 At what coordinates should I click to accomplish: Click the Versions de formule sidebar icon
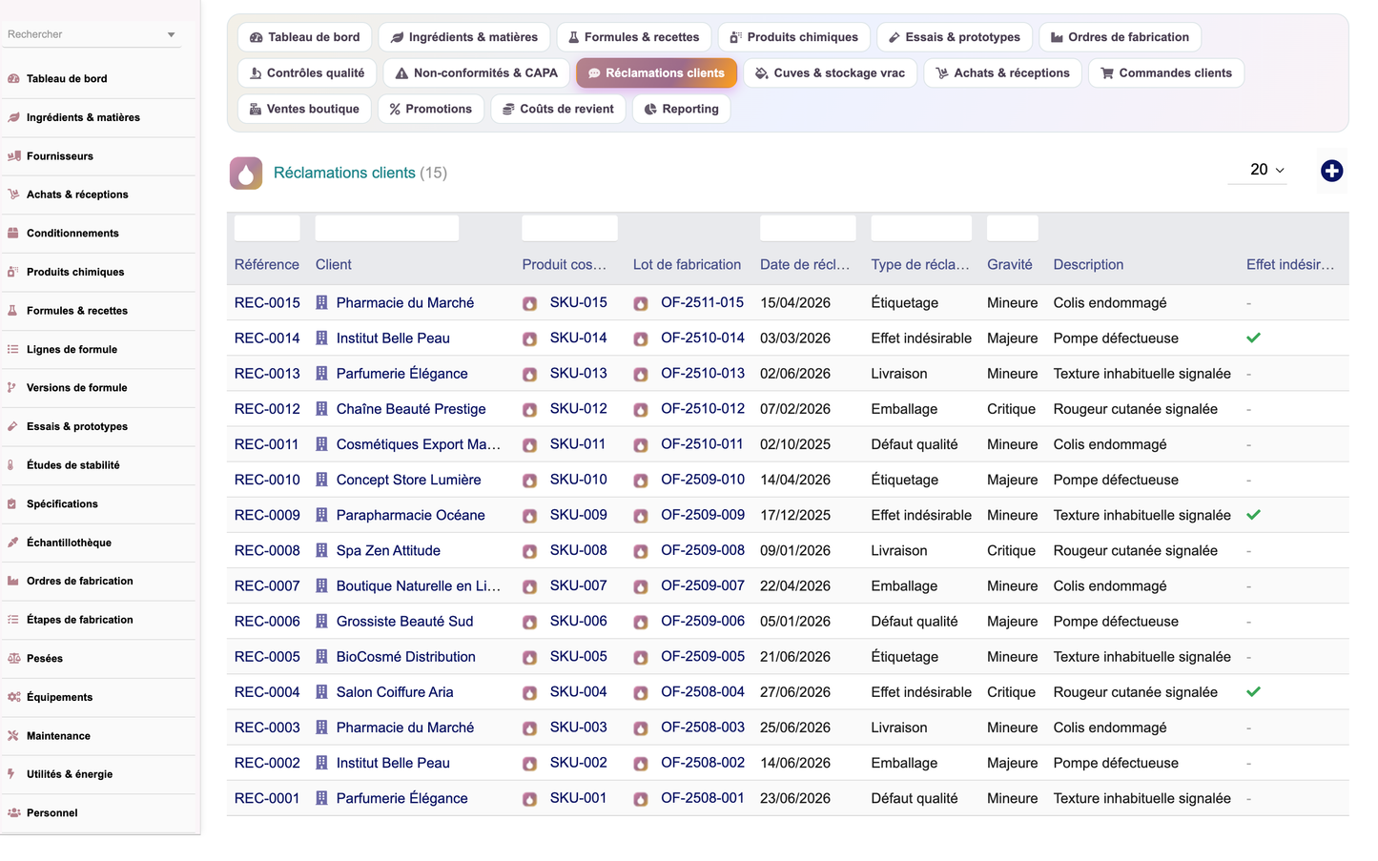coord(13,388)
